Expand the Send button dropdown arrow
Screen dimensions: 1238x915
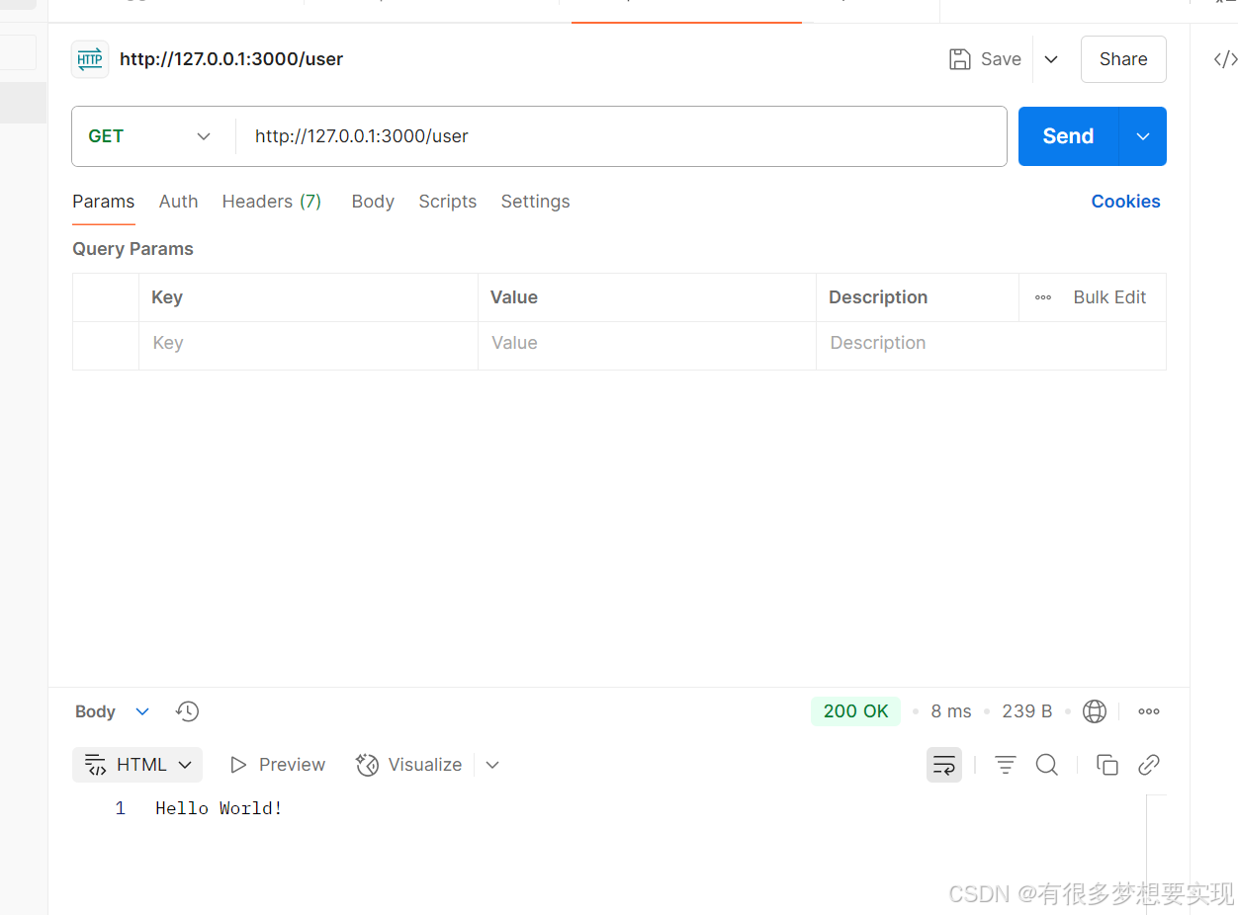(1143, 136)
